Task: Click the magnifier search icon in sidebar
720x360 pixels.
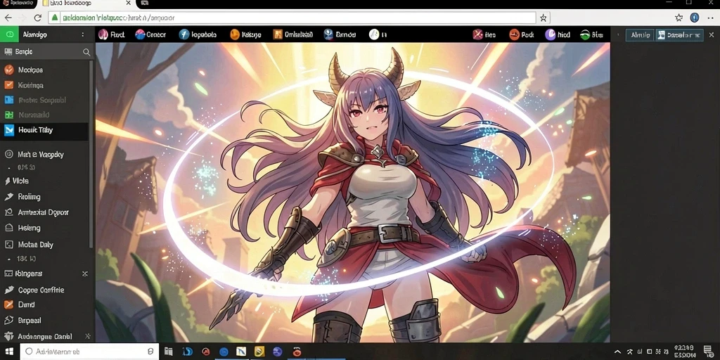Action: (86, 52)
